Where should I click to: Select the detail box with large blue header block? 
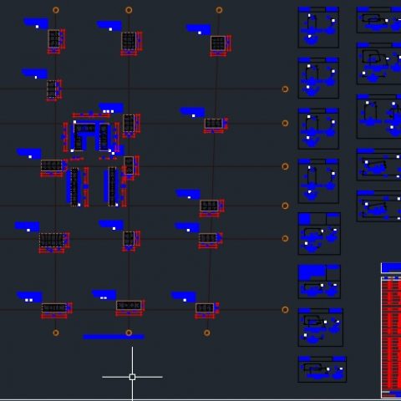[319, 282]
